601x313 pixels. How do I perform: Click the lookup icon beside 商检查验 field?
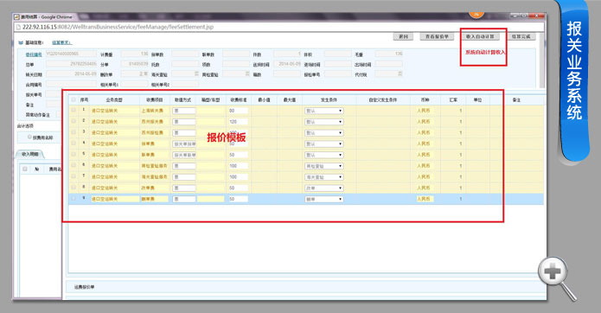tap(247, 74)
